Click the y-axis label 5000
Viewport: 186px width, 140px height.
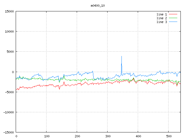pos(10,52)
